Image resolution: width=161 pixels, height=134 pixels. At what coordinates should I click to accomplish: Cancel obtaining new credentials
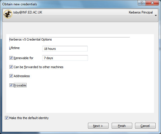(145, 126)
